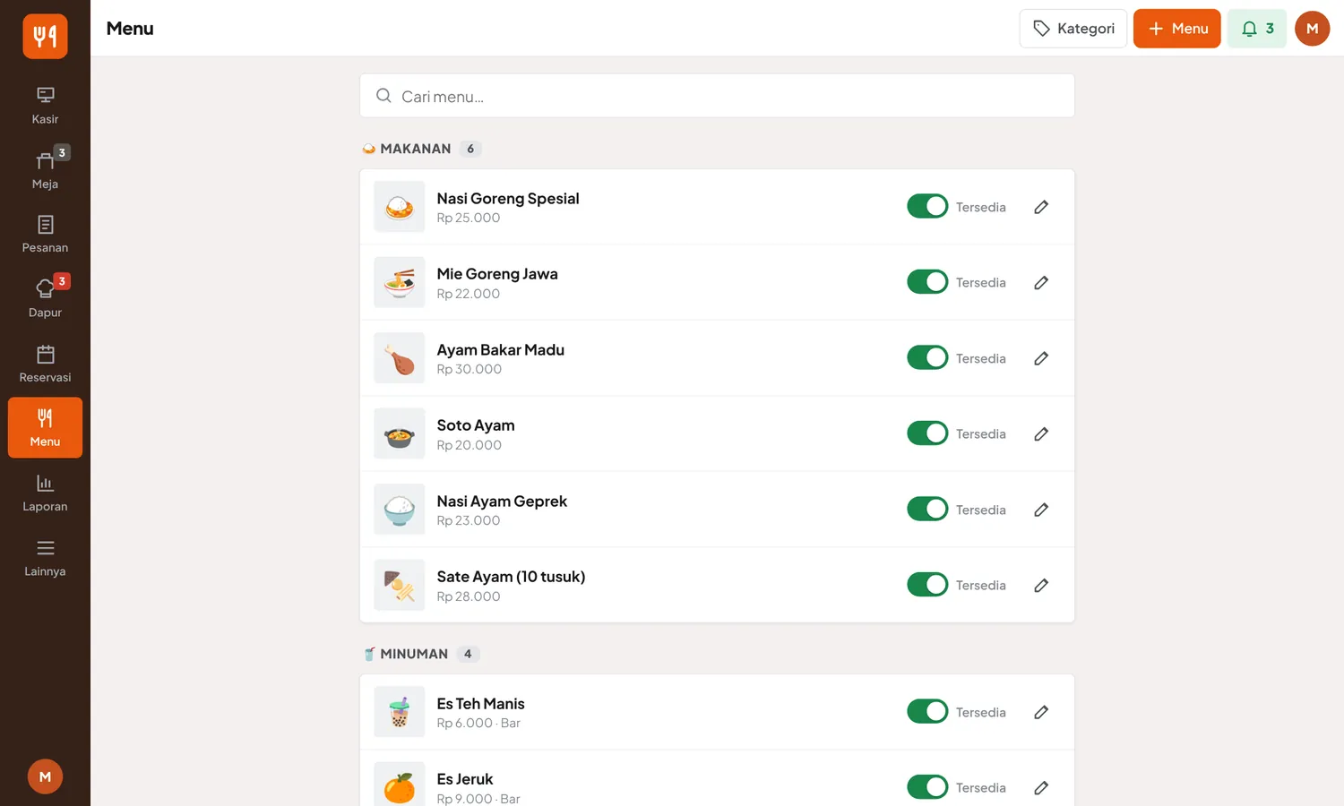Open the Kasir section in sidebar
This screenshot has height=806, width=1344.
tap(45, 105)
